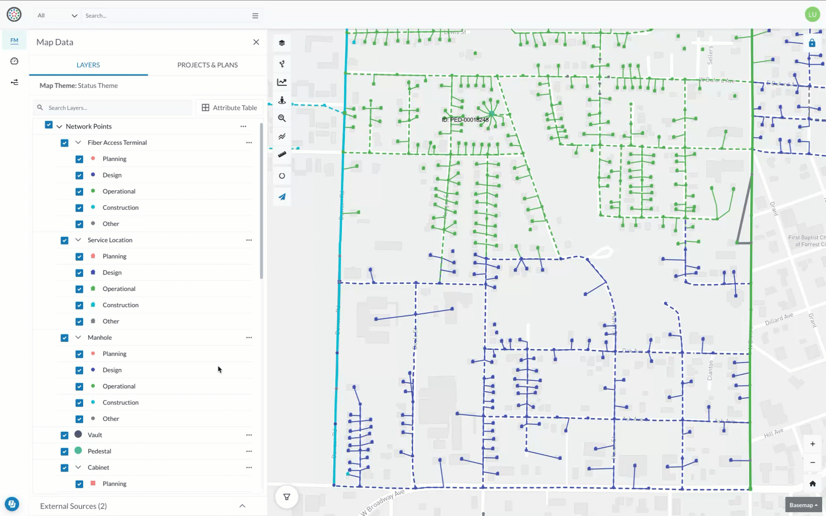Image resolution: width=826 pixels, height=516 pixels.
Task: Toggle the Pedestal layer checkbox
Action: pyautogui.click(x=65, y=451)
